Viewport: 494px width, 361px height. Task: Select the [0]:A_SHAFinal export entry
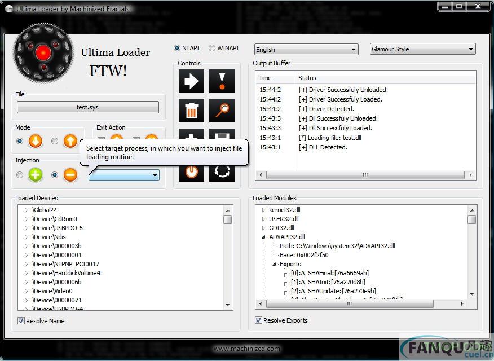(329, 273)
